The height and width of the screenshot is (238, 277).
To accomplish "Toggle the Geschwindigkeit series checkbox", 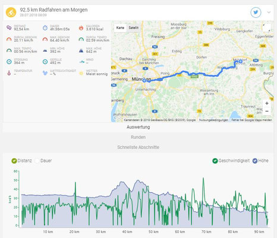I will tap(215, 161).
